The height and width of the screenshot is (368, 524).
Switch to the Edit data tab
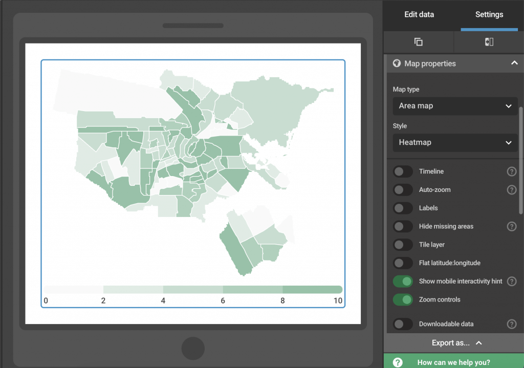(419, 14)
